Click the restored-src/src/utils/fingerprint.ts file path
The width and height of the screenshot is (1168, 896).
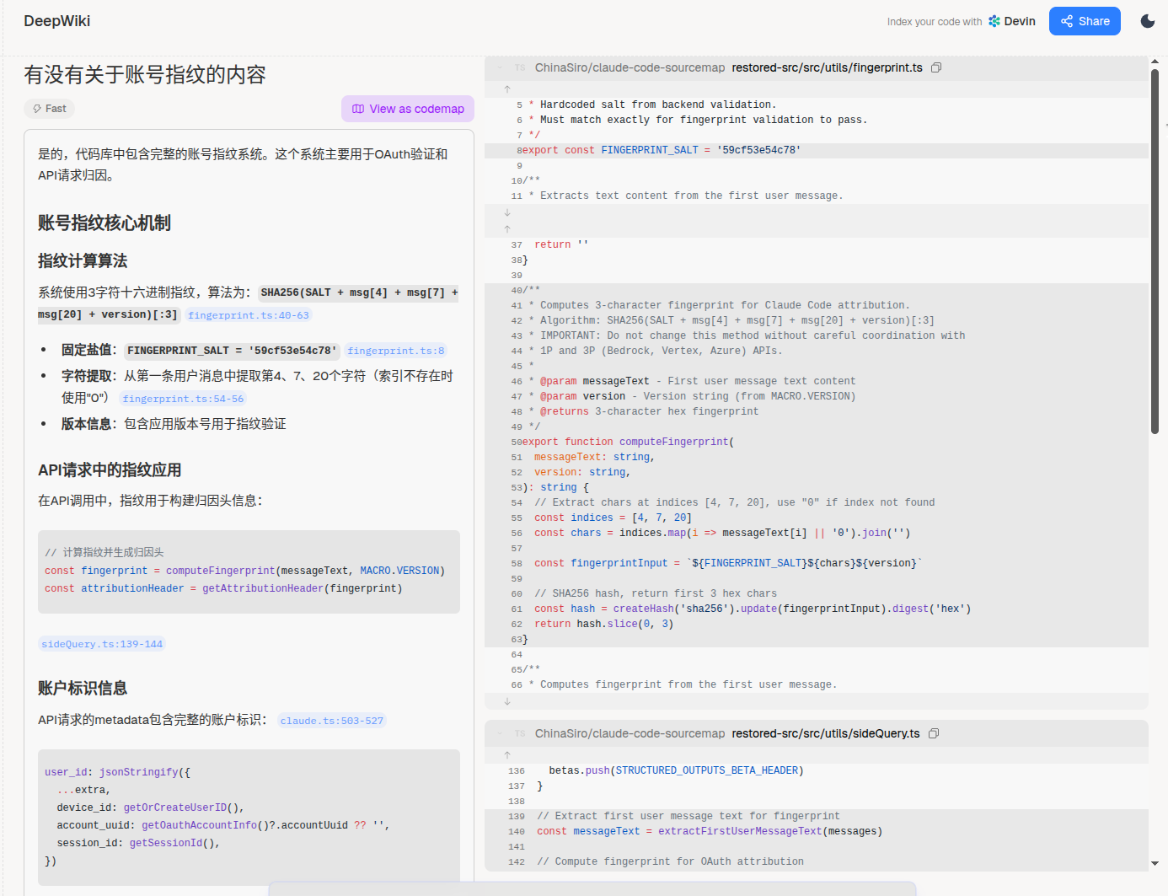[x=827, y=67]
